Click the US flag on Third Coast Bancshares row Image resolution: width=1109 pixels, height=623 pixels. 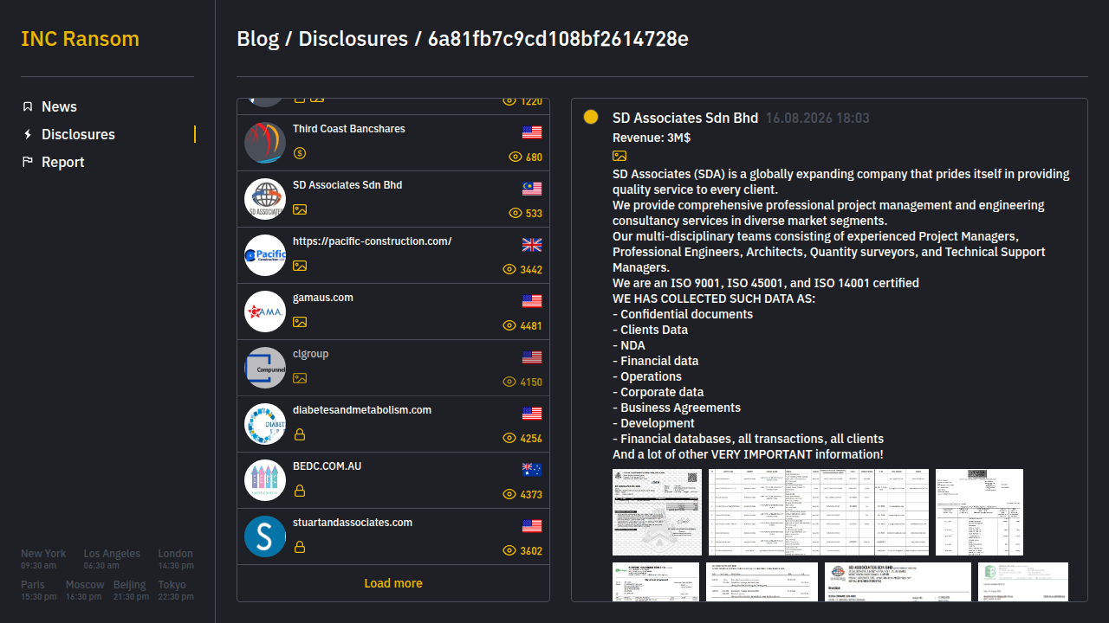pos(532,132)
